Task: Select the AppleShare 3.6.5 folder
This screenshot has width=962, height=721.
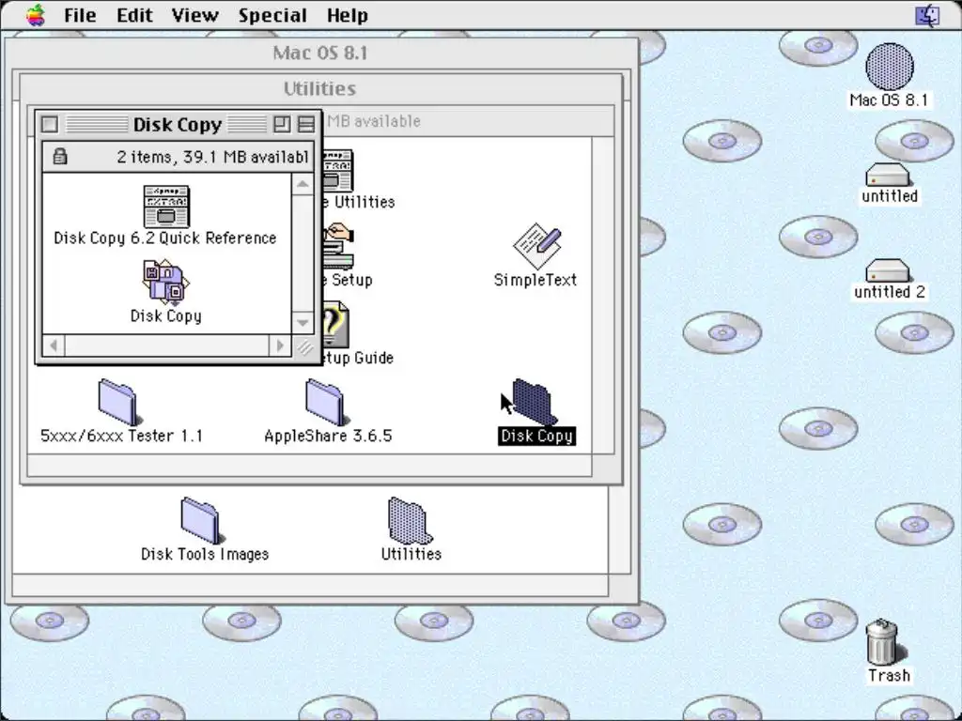Action: pyautogui.click(x=325, y=402)
